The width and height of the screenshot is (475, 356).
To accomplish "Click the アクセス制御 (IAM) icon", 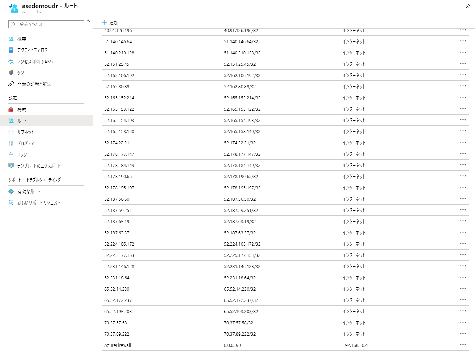I will (11, 62).
